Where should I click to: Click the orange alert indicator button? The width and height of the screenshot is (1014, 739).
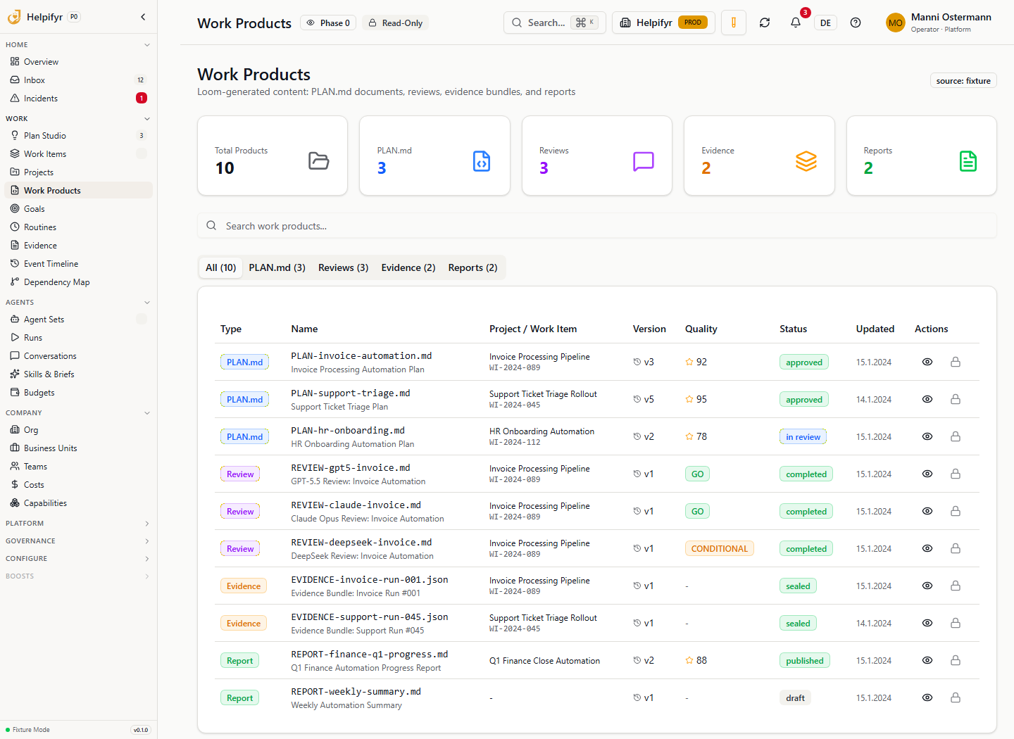734,23
